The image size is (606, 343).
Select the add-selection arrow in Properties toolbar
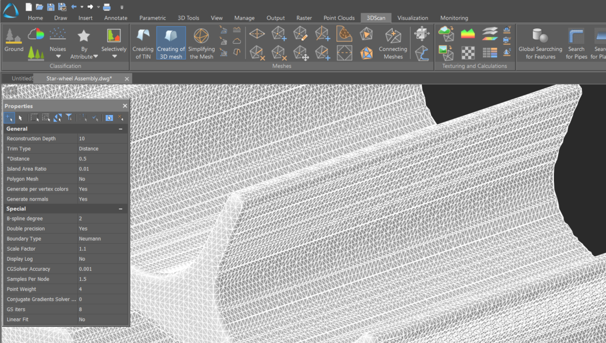point(9,118)
